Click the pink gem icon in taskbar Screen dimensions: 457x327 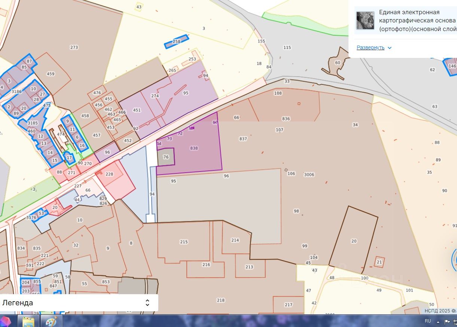(x=6, y=321)
